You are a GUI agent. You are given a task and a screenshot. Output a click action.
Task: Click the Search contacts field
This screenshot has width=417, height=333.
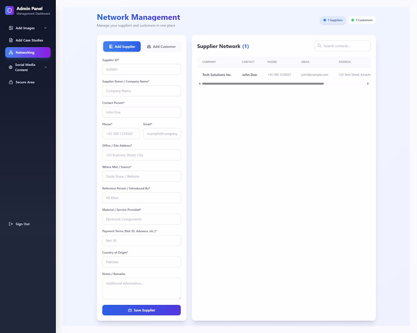[x=343, y=46]
